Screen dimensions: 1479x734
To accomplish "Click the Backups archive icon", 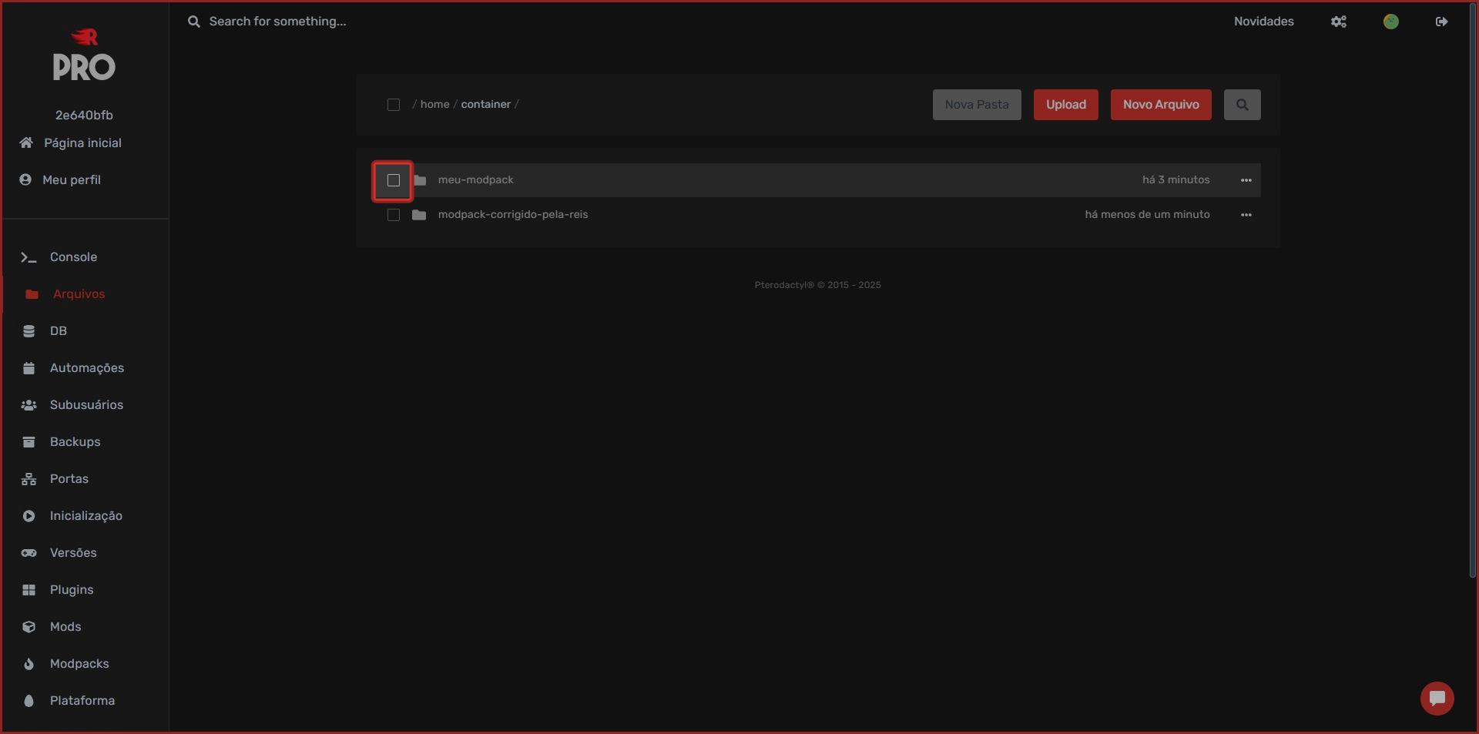I will (x=29, y=442).
